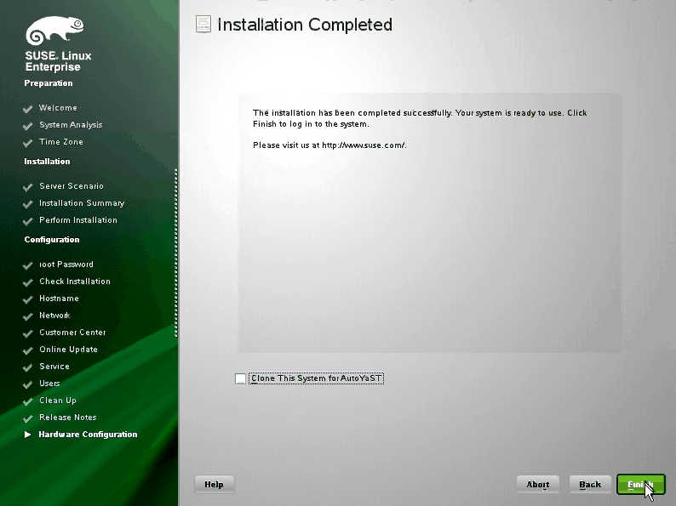Go Back to previous step

tap(590, 485)
